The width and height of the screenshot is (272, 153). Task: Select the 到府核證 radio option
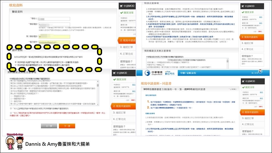(x=15, y=62)
